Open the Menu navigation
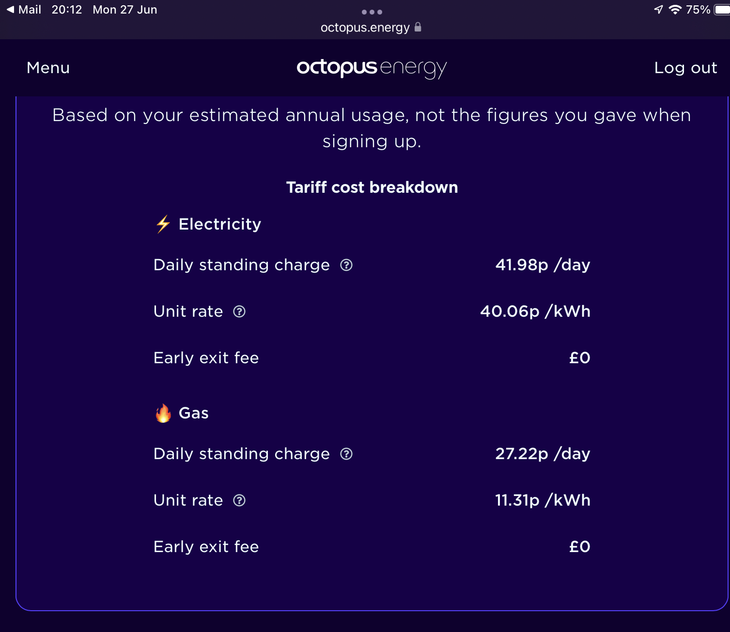This screenshot has height=632, width=730. point(48,68)
